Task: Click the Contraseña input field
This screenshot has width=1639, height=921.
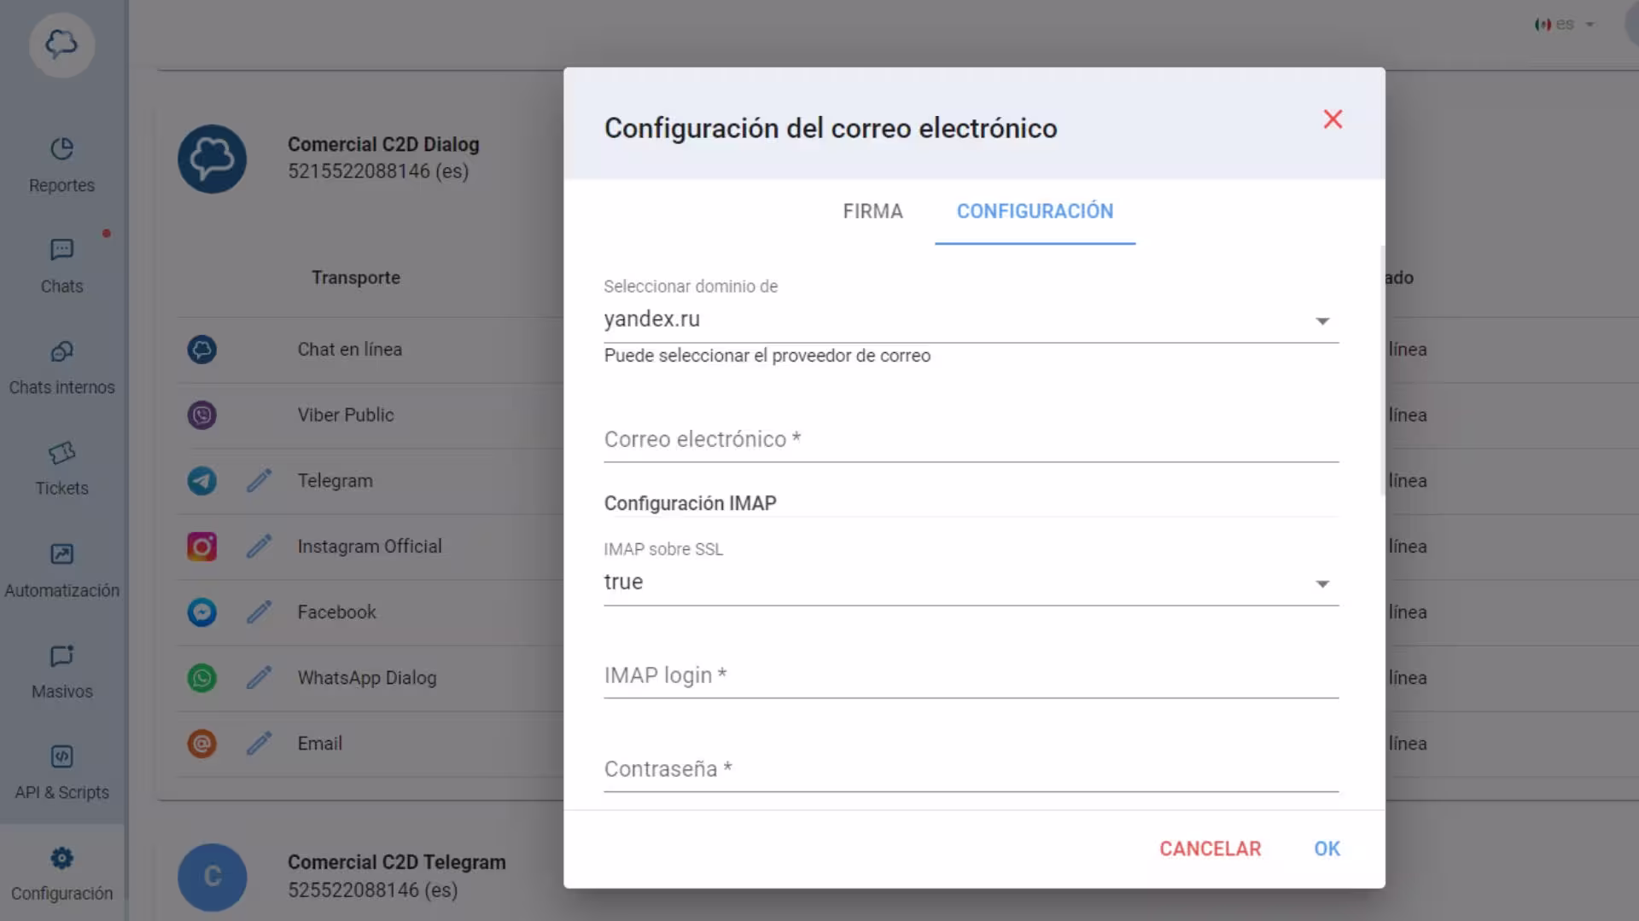Action: (x=971, y=770)
